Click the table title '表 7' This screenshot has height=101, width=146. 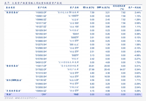7,3
